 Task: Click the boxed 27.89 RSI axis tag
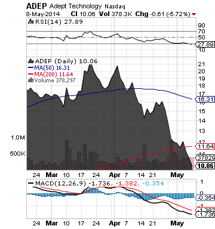tap(205, 44)
